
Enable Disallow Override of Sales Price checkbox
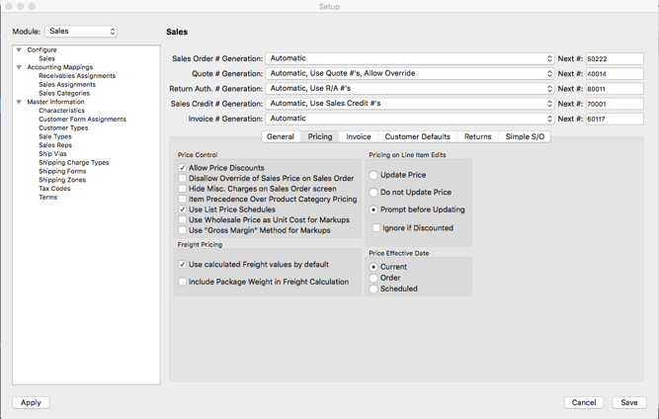coord(183,178)
